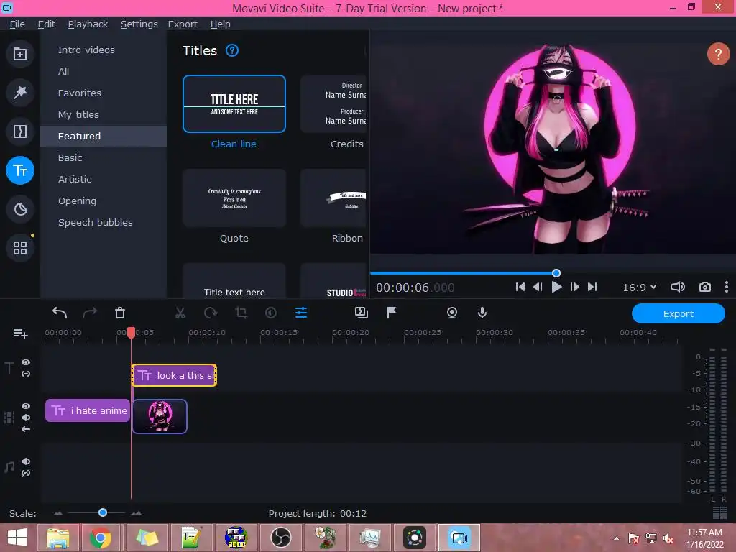Click the timeline Scale slider handle
Image resolution: width=736 pixels, height=552 pixels.
click(x=103, y=512)
